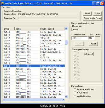Select the MCC 004 row with empty speed
This screenshot has height=108, width=105.
pos(34,63)
